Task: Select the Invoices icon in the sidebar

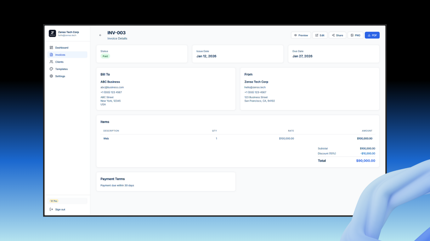Action: pyautogui.click(x=51, y=55)
